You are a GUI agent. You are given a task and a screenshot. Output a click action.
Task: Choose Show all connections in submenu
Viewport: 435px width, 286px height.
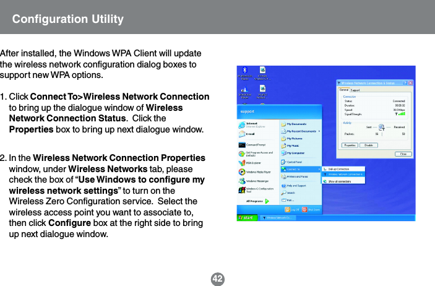pyautogui.click(x=343, y=181)
